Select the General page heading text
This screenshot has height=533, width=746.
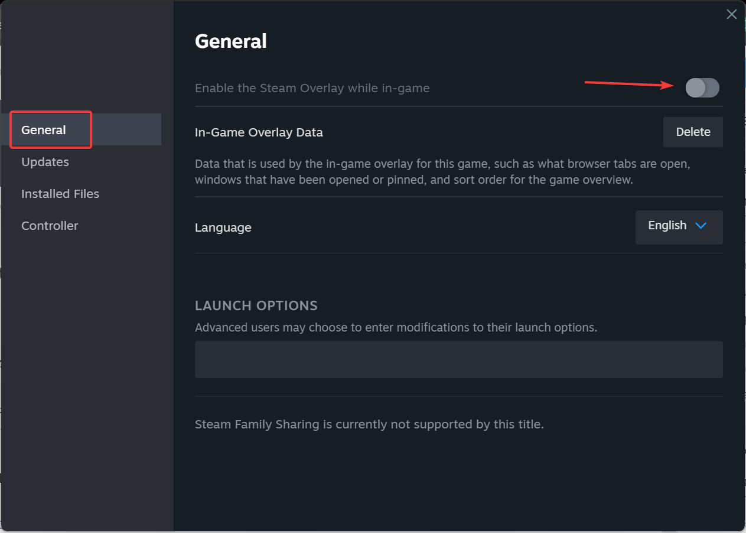pos(231,41)
